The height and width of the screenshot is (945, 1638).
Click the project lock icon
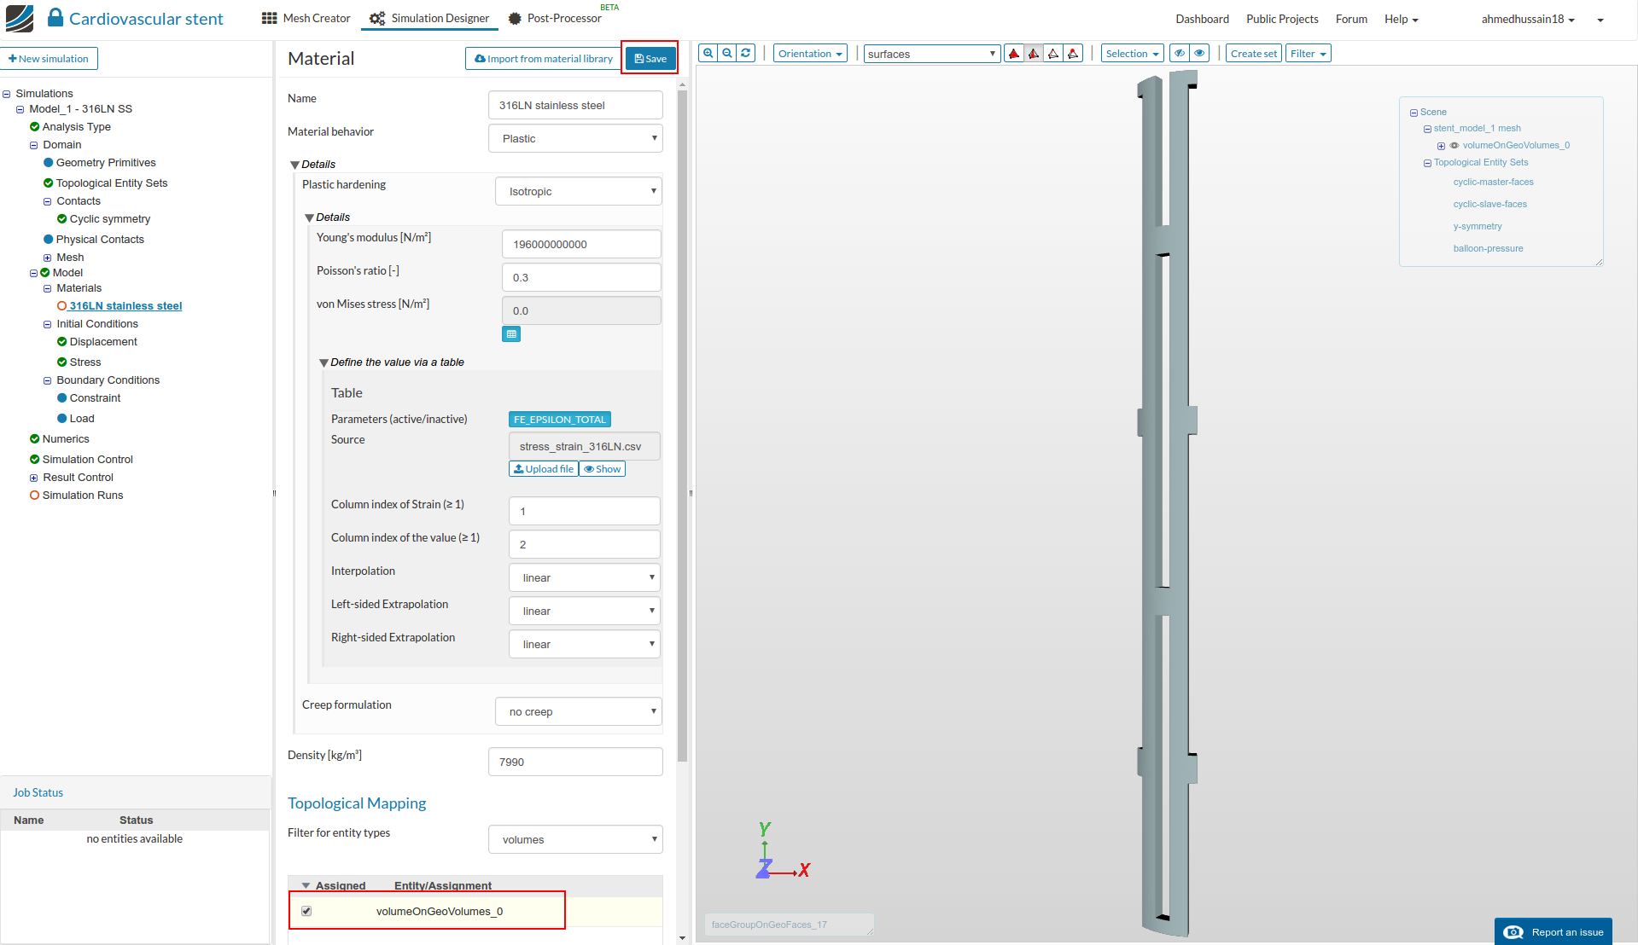tap(55, 17)
